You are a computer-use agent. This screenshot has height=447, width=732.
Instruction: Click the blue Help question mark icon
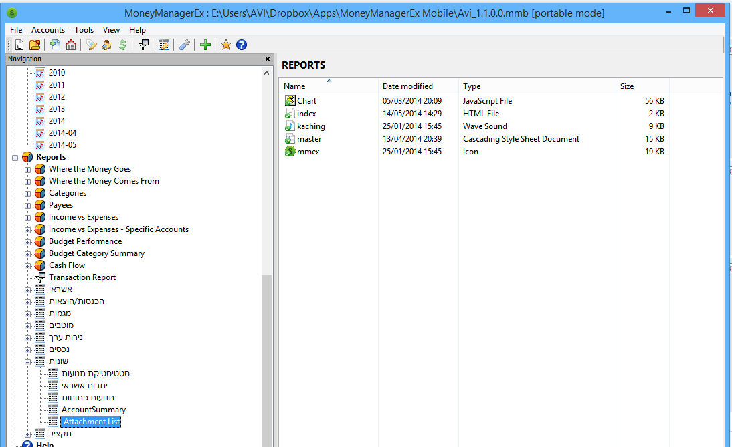click(242, 45)
